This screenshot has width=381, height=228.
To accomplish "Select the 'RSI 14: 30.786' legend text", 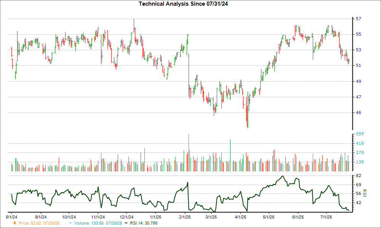I will coord(144,223).
